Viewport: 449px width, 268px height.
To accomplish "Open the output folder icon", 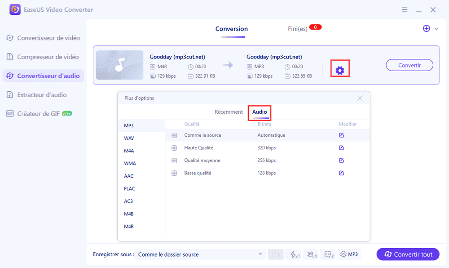I will 276,255.
